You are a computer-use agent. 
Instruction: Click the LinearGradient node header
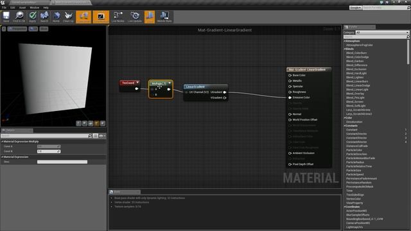click(205, 87)
